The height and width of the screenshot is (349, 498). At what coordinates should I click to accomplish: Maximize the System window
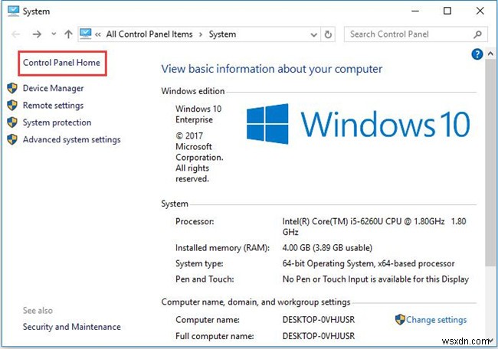(x=447, y=11)
